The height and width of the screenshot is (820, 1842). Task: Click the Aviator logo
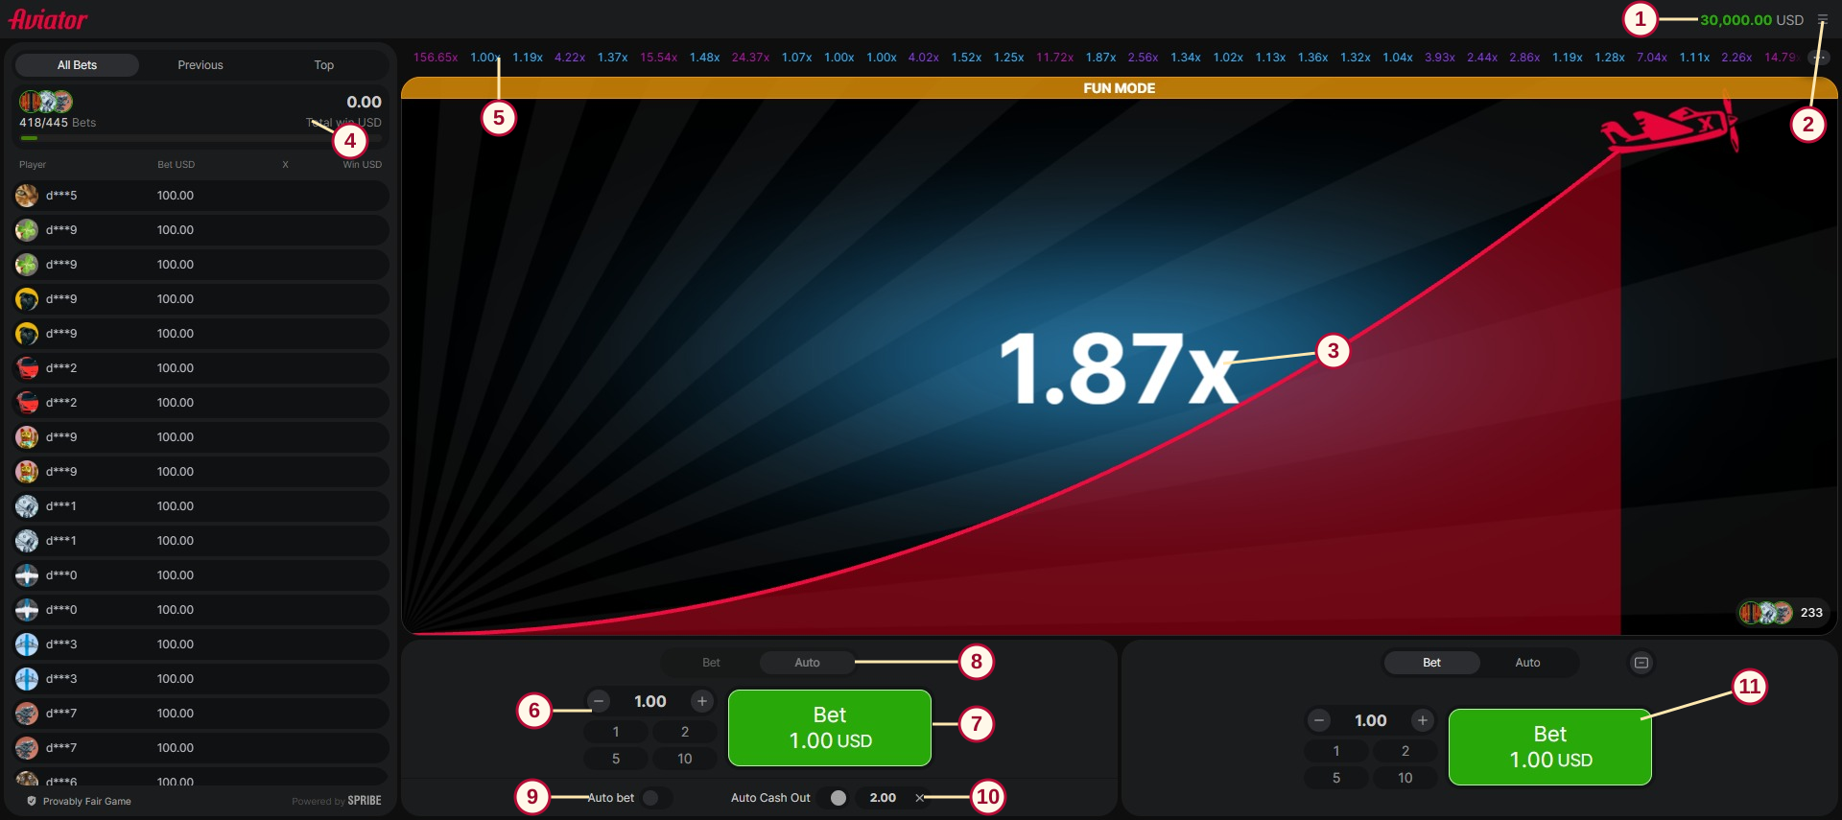48,18
